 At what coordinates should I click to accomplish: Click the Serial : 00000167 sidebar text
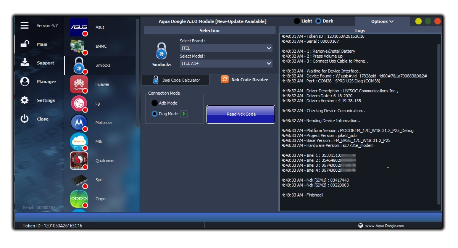coord(39,208)
